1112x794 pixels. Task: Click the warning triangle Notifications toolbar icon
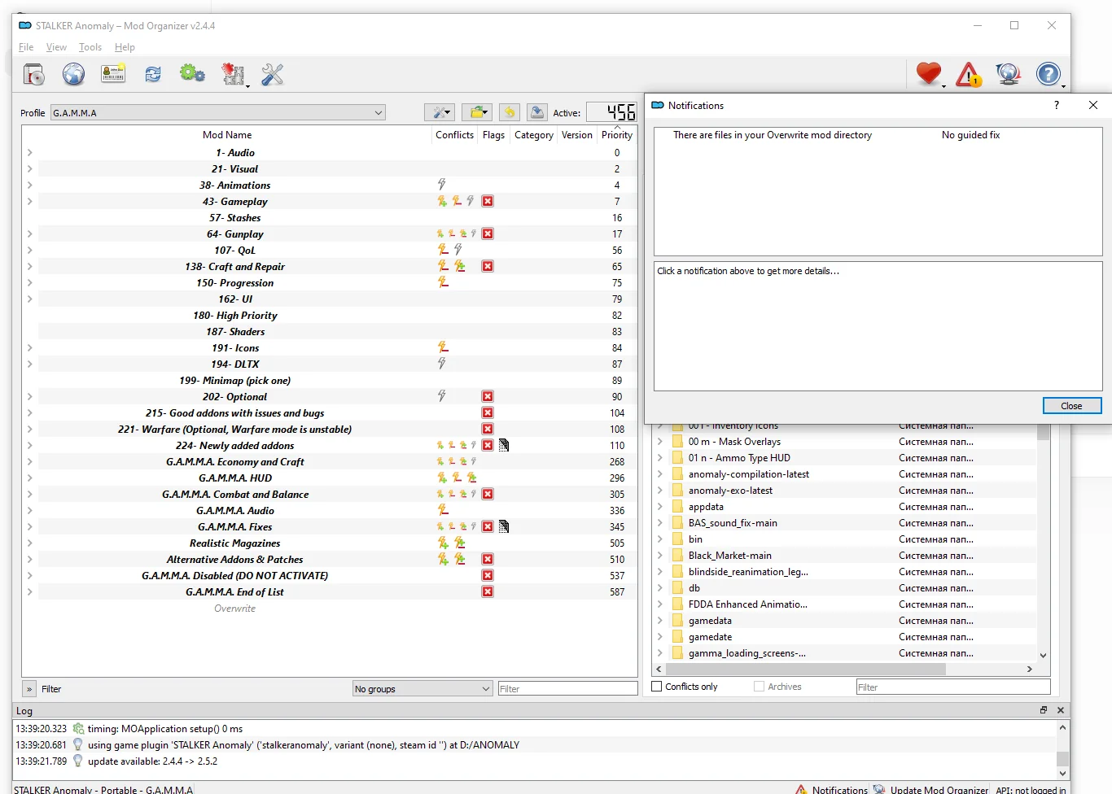tap(969, 75)
